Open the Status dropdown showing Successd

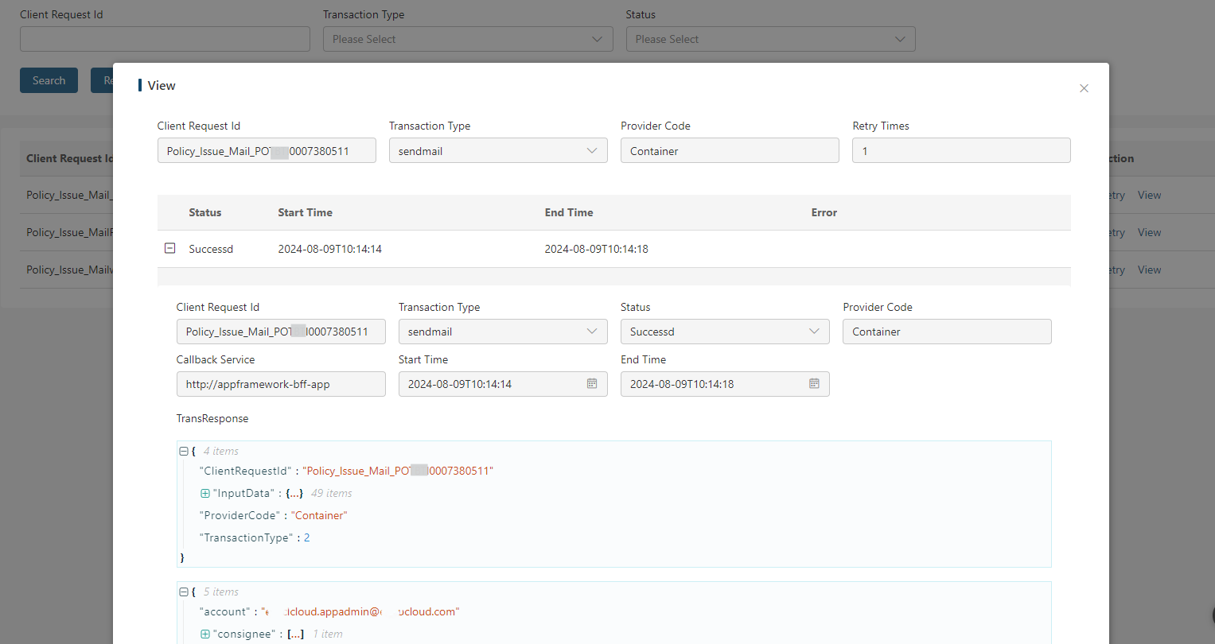point(724,332)
